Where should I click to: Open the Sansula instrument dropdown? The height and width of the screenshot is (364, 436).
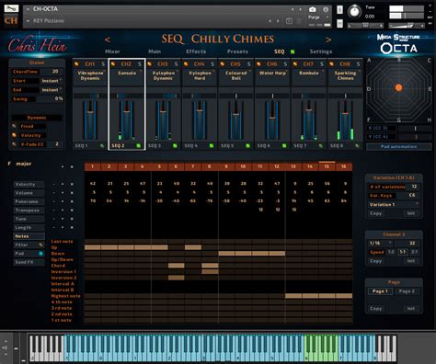127,74
